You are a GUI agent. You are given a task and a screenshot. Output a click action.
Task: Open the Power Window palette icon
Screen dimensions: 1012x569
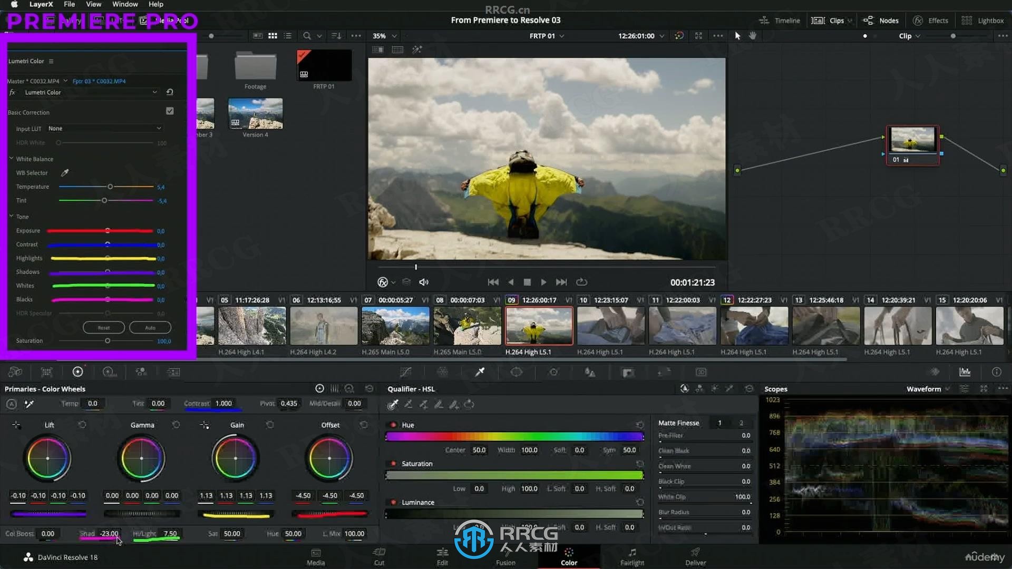tap(517, 372)
